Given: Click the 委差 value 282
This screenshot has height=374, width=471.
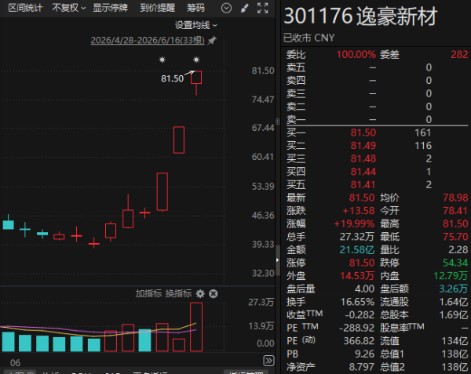Looking at the screenshot, I should pos(459,55).
